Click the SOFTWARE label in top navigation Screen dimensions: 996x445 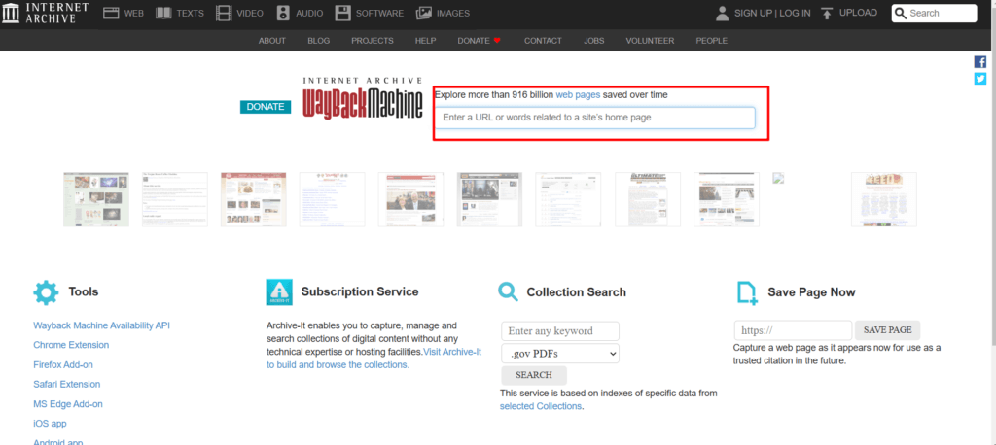(x=380, y=13)
